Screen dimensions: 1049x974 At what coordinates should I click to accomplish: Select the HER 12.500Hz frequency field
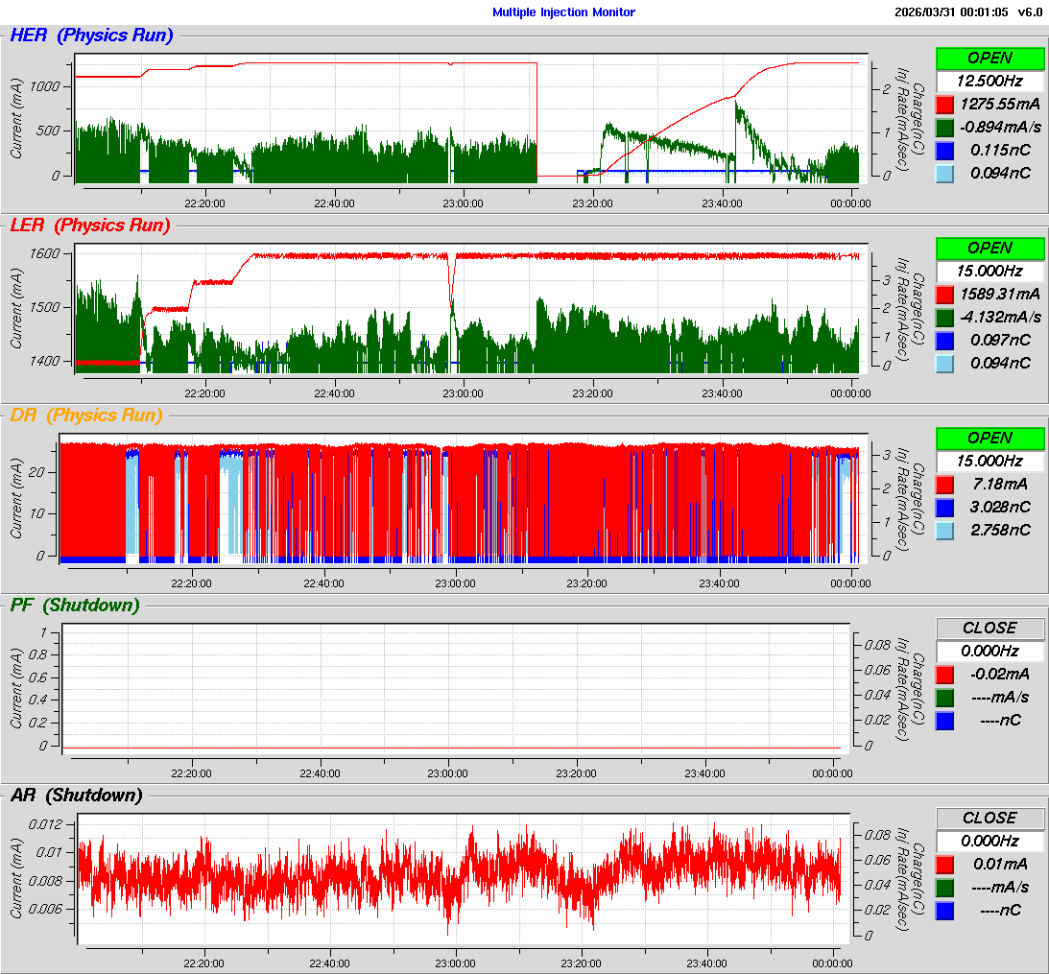[x=989, y=81]
